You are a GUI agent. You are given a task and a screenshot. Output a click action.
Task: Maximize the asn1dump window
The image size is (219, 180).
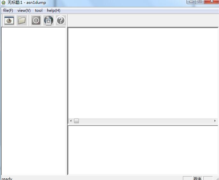(200, 2)
